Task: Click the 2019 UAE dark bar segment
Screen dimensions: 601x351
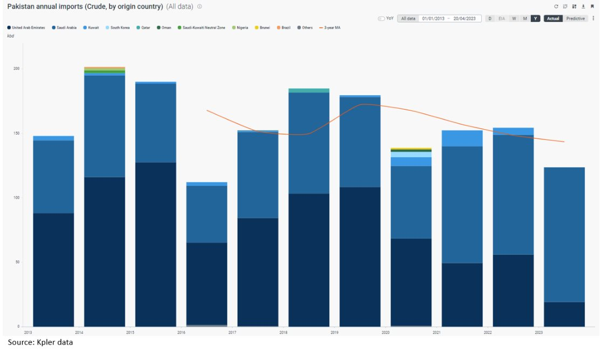Action: [360, 257]
